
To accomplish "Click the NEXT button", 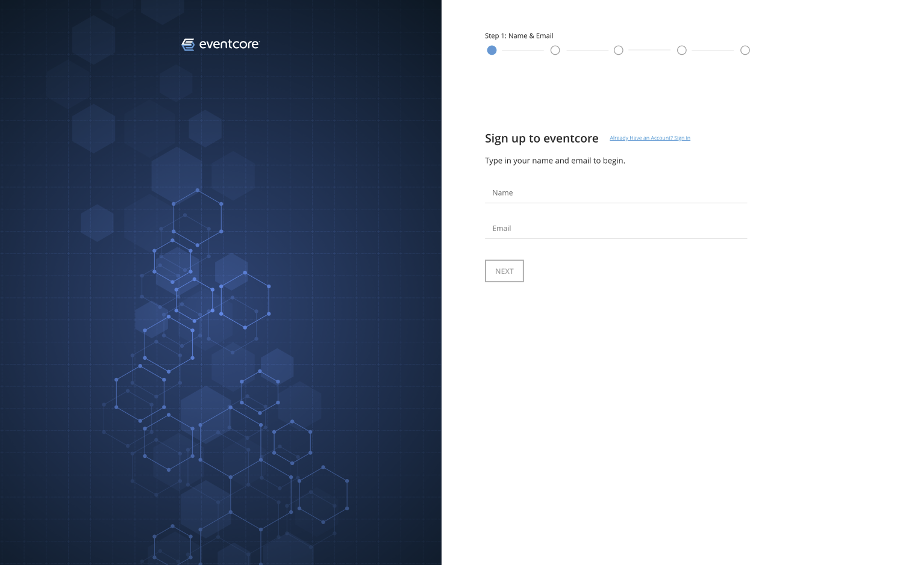I will point(504,271).
